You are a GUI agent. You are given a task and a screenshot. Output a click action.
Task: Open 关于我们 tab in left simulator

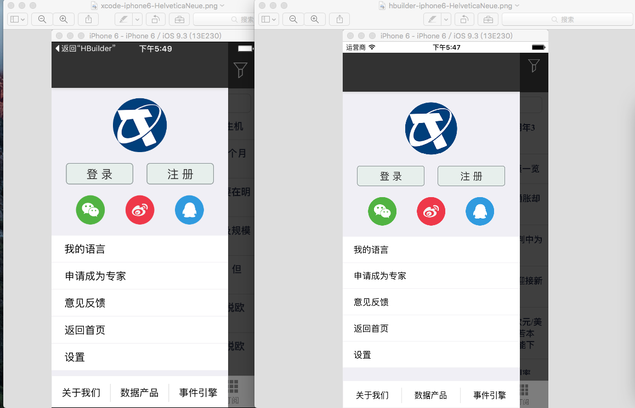pyautogui.click(x=81, y=393)
